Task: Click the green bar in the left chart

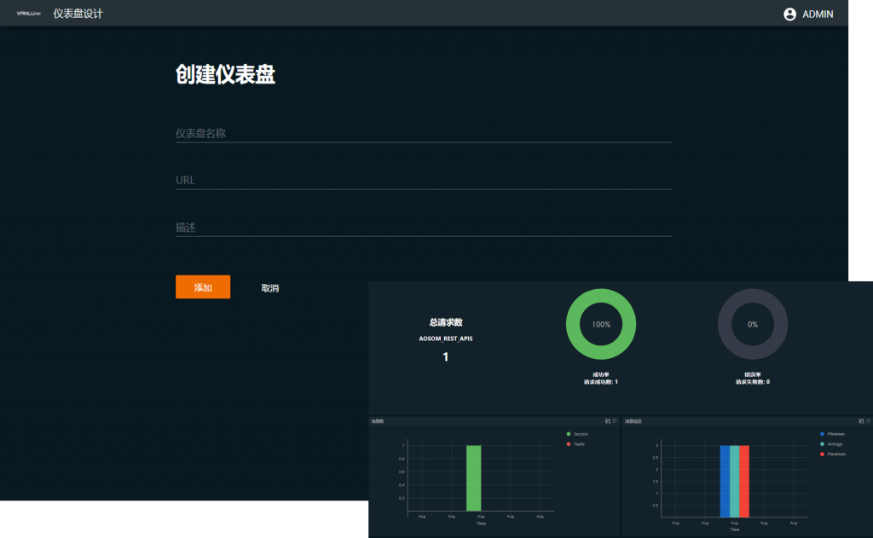Action: coord(474,477)
